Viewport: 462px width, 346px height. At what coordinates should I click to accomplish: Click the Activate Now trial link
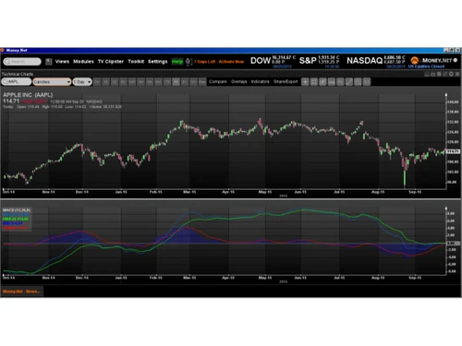[231, 62]
